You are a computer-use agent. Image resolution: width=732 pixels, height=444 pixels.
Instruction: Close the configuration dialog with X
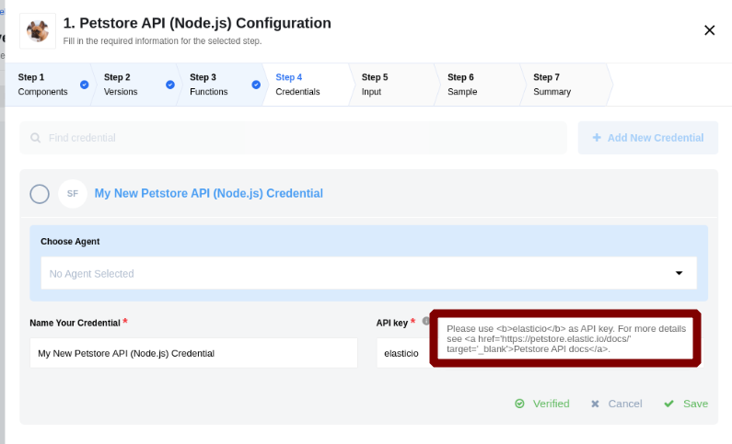pos(709,30)
